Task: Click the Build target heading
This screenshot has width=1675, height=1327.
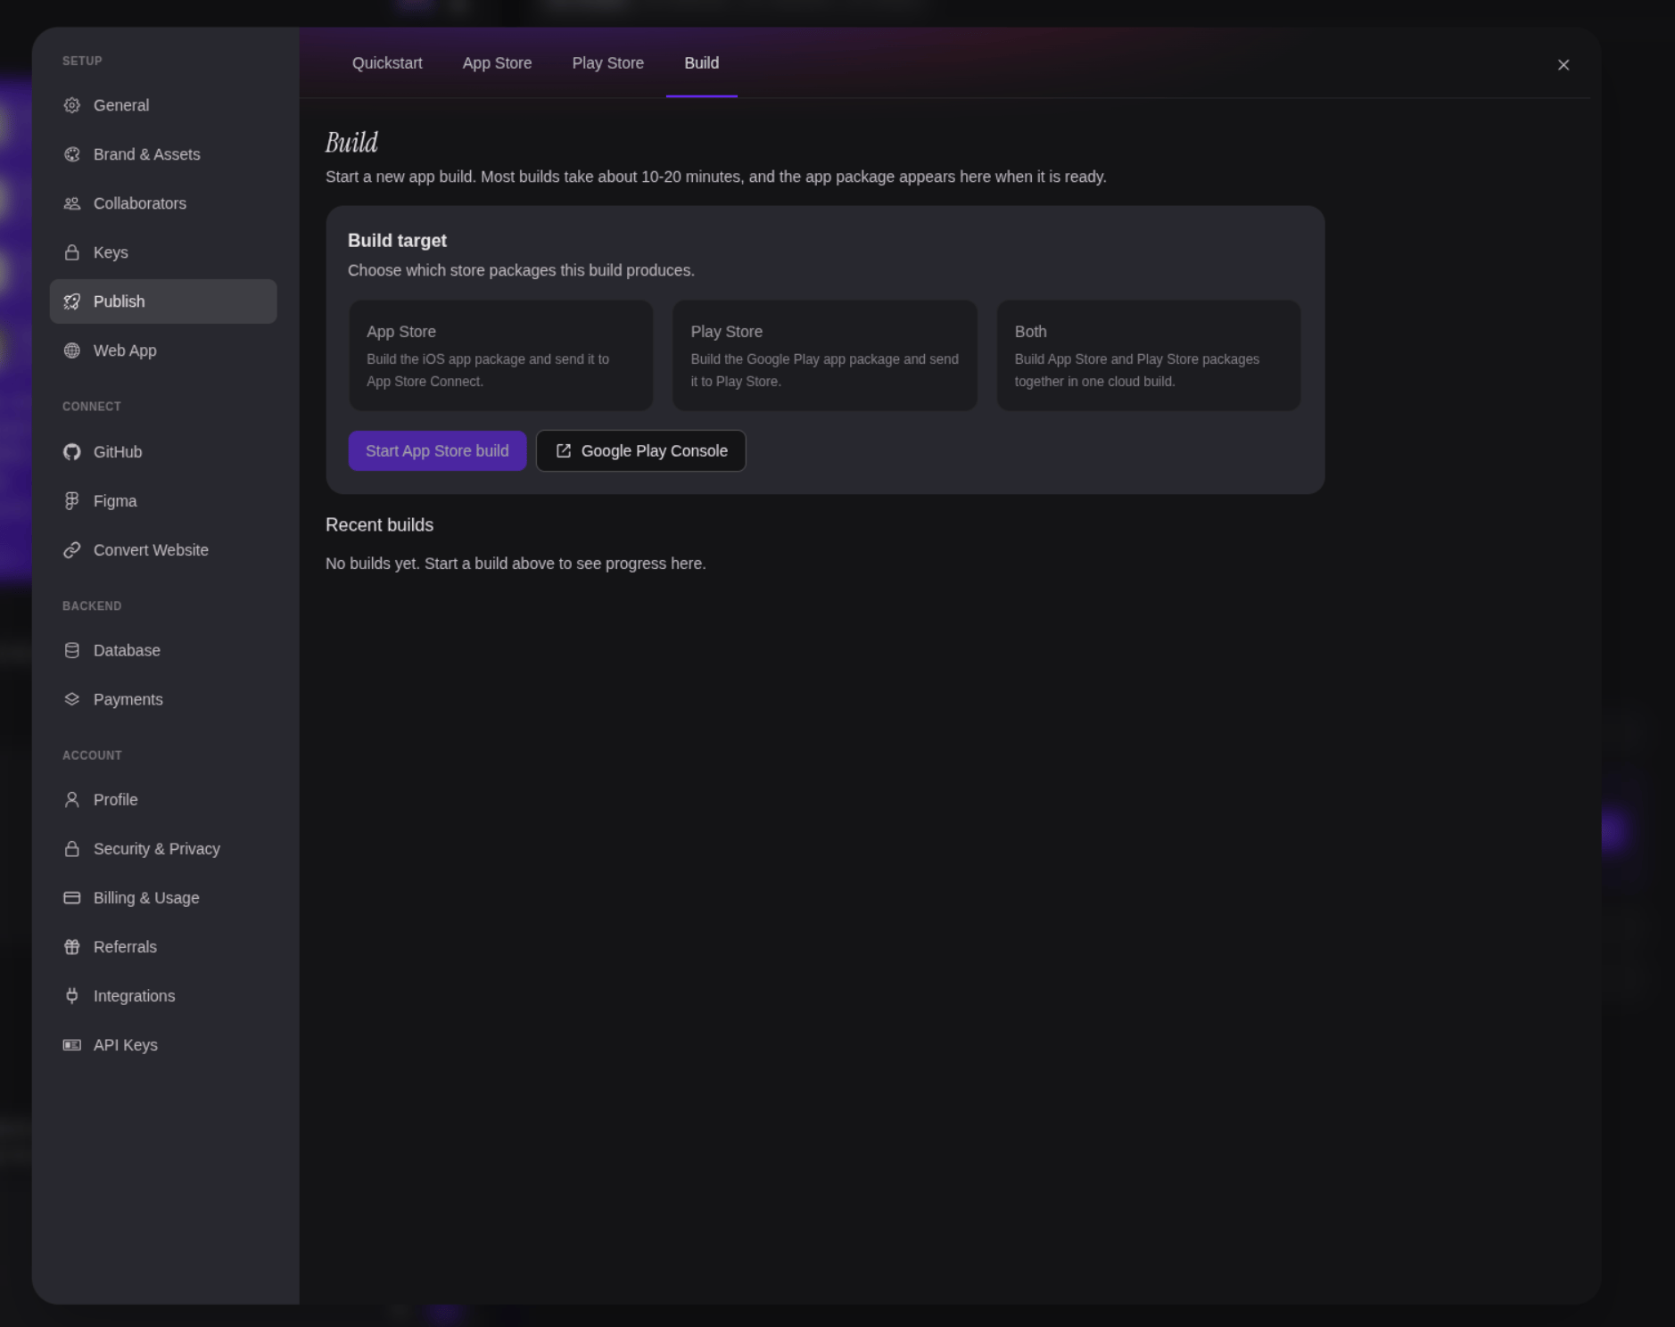Action: [397, 241]
